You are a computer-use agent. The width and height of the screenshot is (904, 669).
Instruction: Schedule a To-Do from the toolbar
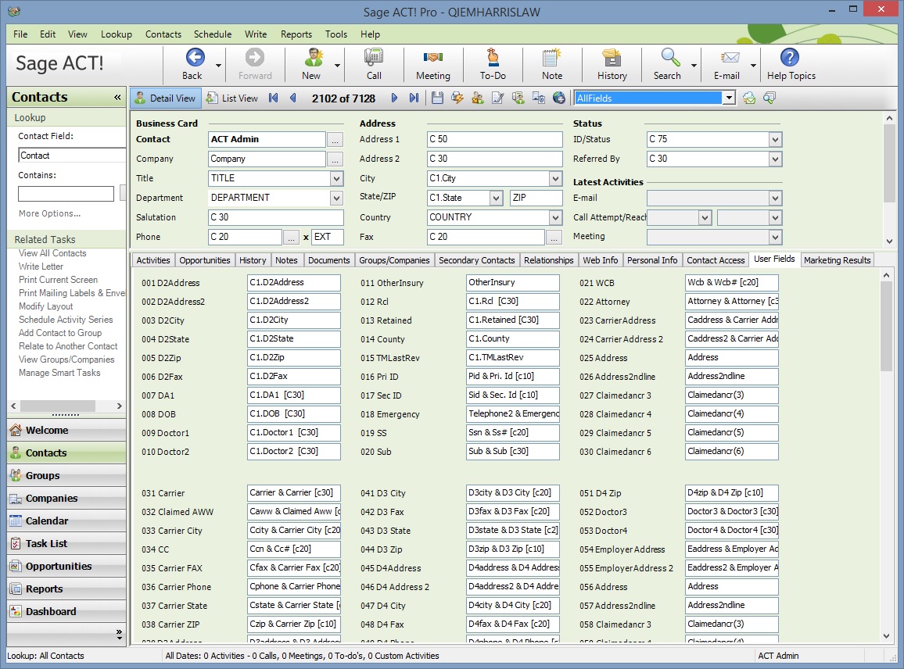point(493,64)
